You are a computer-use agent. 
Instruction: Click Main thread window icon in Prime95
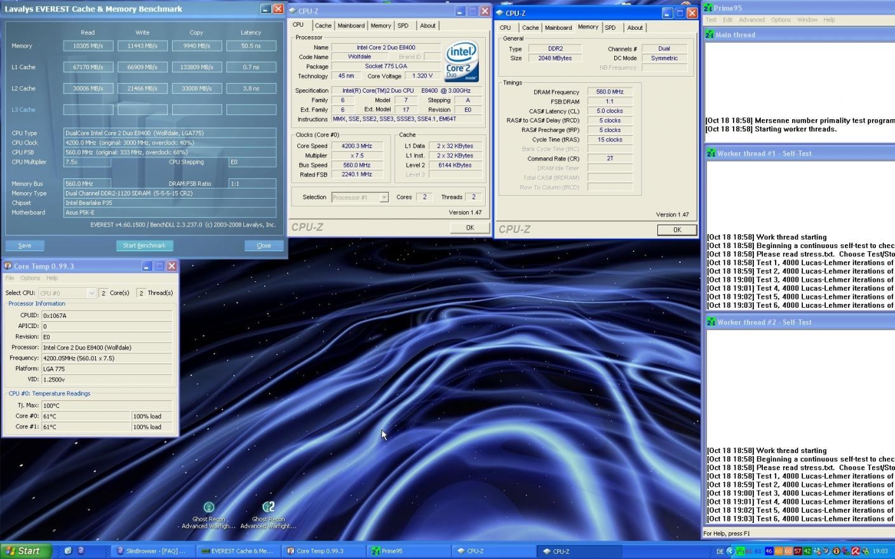click(710, 34)
